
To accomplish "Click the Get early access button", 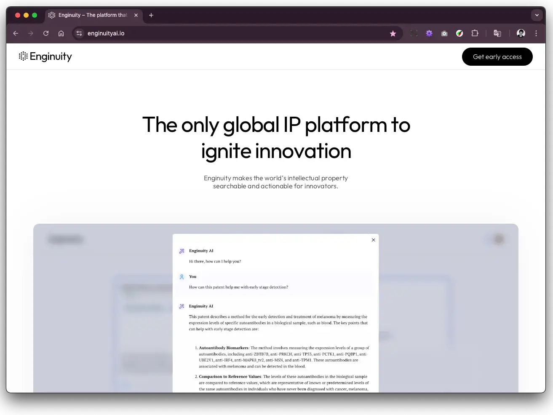I will 497,57.
